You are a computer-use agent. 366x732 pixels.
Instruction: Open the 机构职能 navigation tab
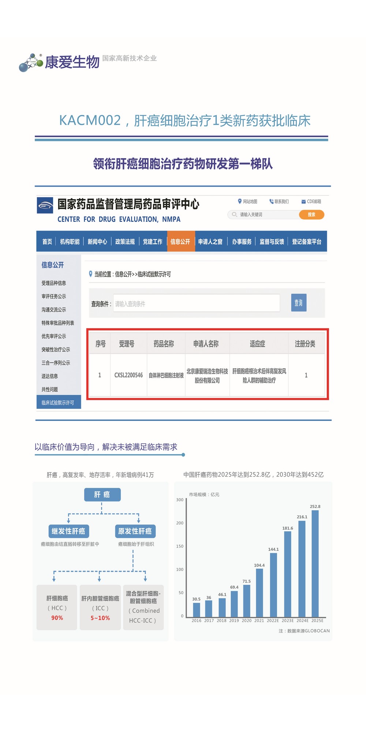click(x=70, y=242)
